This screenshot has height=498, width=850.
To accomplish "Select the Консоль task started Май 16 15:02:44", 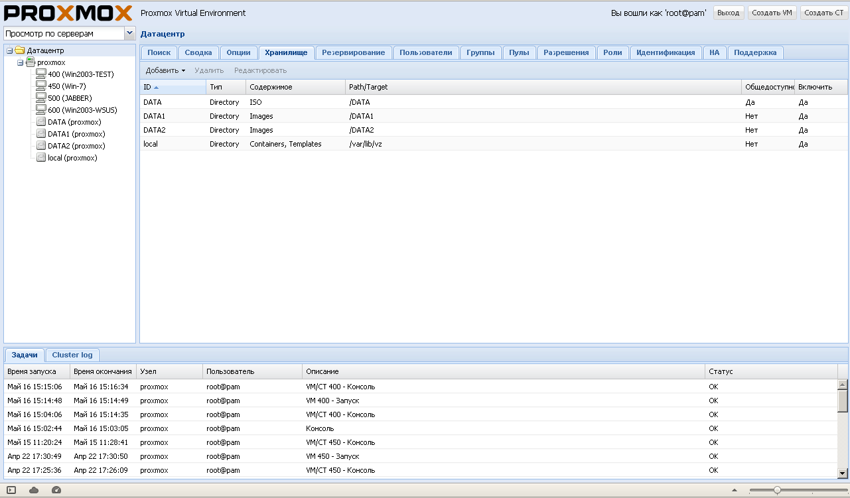I will 421,428.
